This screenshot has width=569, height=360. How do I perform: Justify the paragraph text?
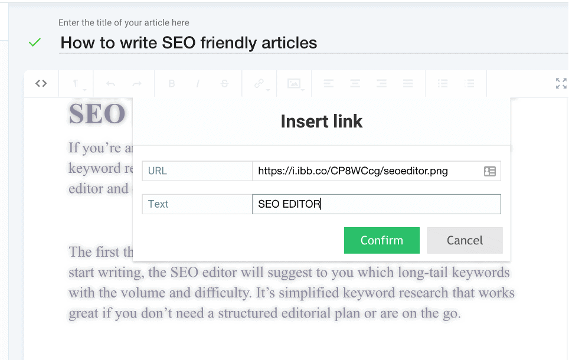[408, 83]
